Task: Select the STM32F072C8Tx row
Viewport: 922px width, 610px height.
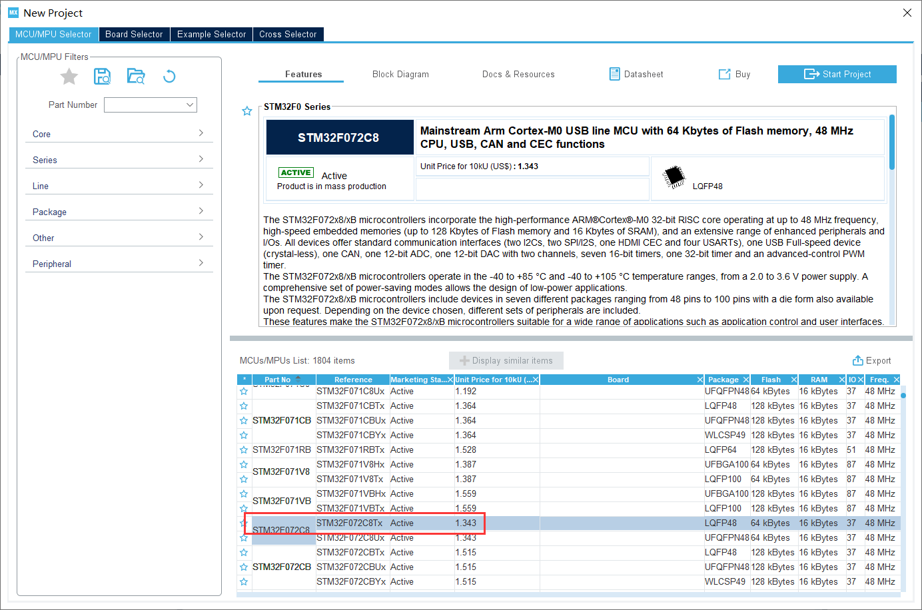Action: coord(569,523)
